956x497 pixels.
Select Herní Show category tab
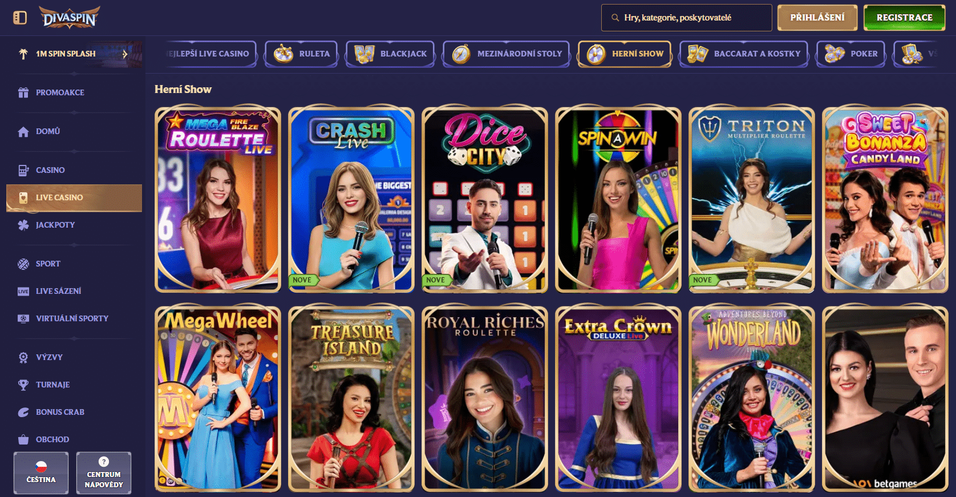tap(625, 54)
